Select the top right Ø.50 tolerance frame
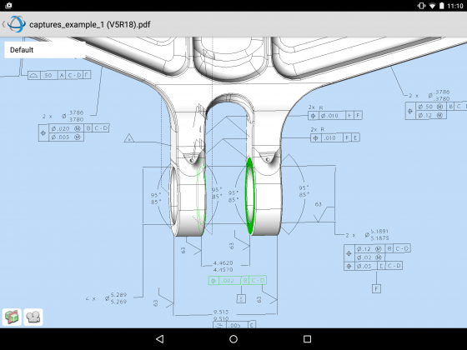 [436, 111]
